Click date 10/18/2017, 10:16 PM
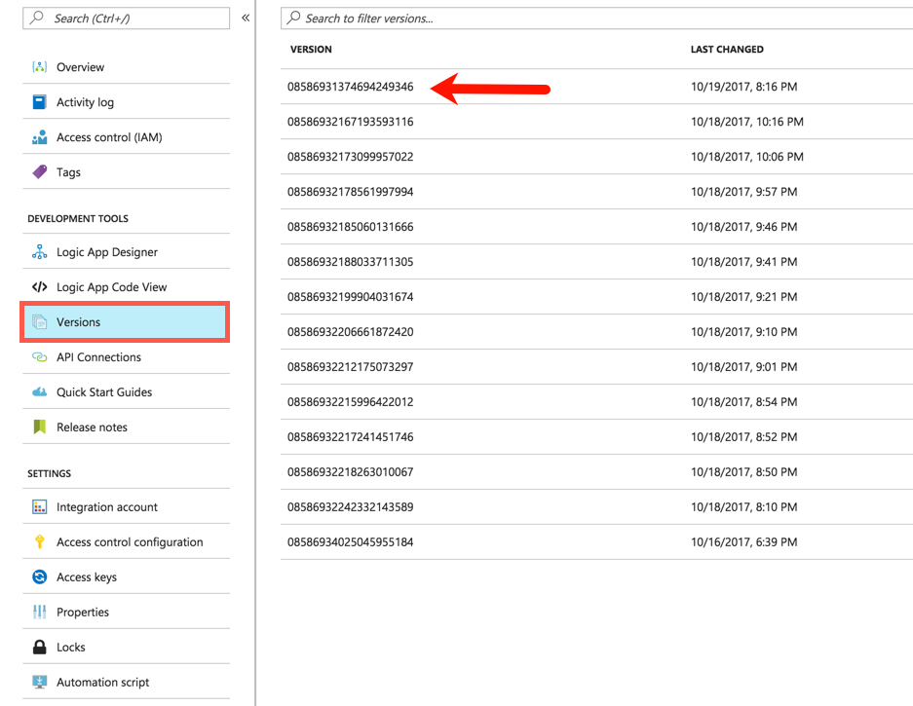Screen dimensions: 913x706 pos(747,122)
